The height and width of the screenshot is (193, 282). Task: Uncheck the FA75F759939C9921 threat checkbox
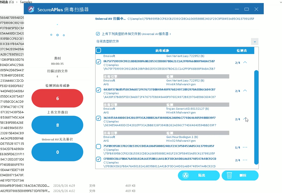(x=98, y=62)
